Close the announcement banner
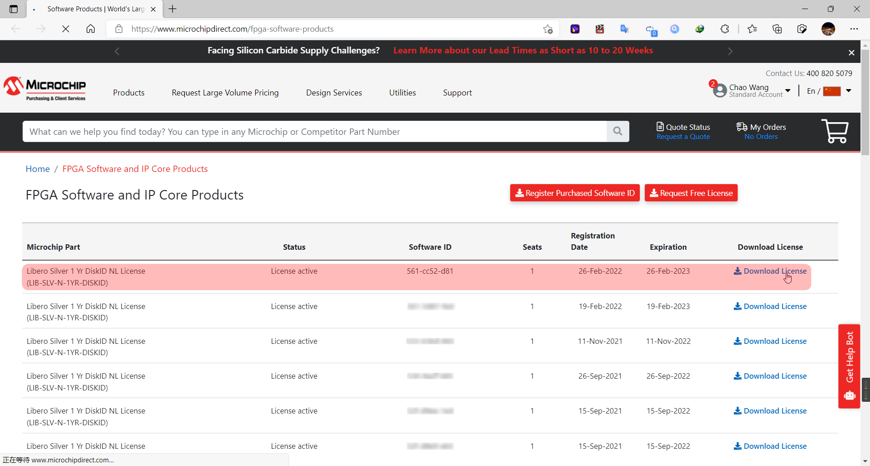The width and height of the screenshot is (870, 466). 851,52
